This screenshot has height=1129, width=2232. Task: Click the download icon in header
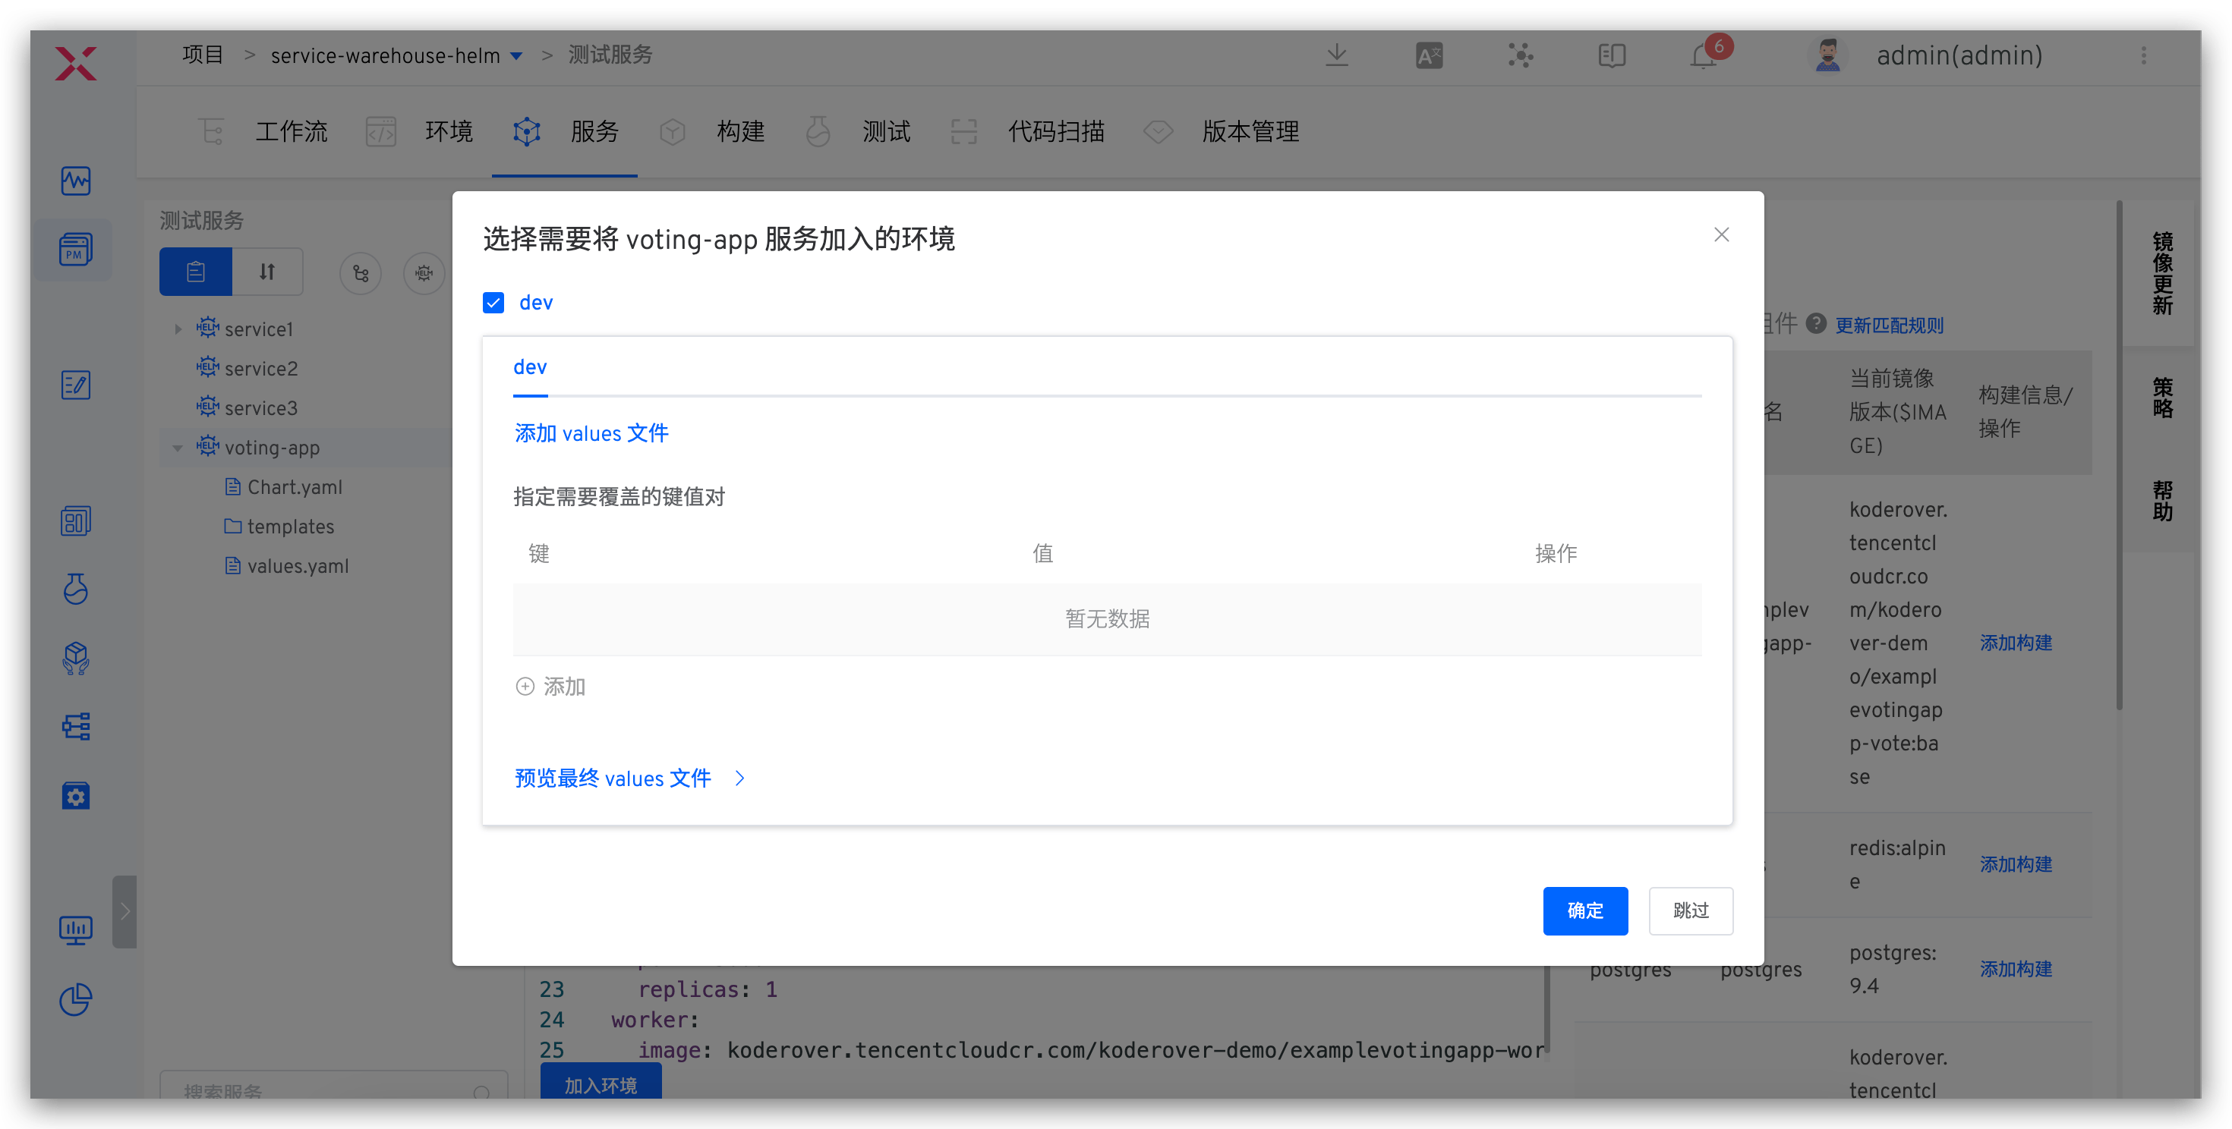pos(1337,55)
